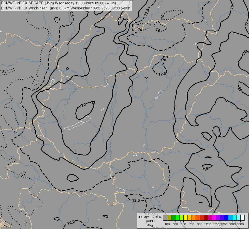
Task: Click the legend value 1250
Action: (x=208, y=224)
